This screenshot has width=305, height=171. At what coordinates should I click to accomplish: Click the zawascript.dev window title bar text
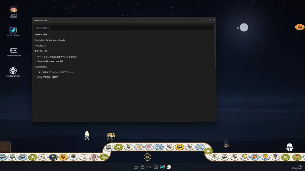click(x=40, y=20)
